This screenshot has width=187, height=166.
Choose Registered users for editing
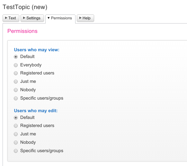tap(16, 126)
